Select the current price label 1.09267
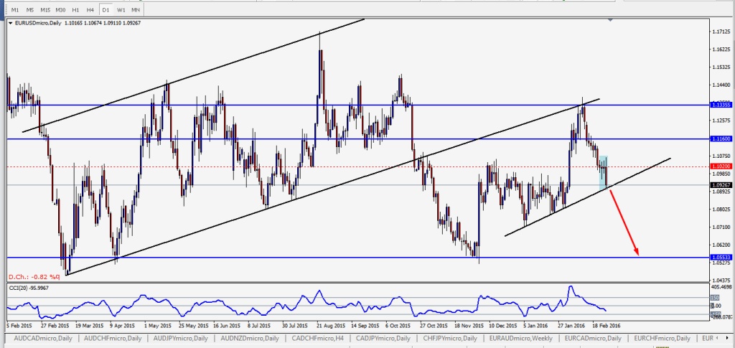 [x=721, y=185]
